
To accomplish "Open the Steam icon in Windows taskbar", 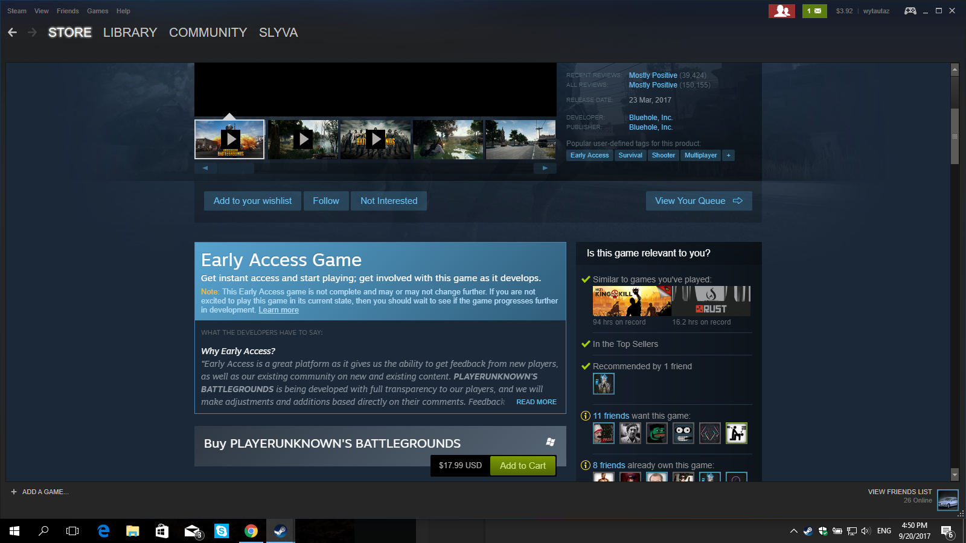I will [x=280, y=531].
